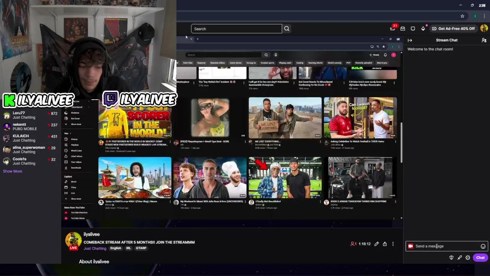The width and height of the screenshot is (490, 276).
Task: Open the Liked videos sidebar item
Action: pos(76,156)
